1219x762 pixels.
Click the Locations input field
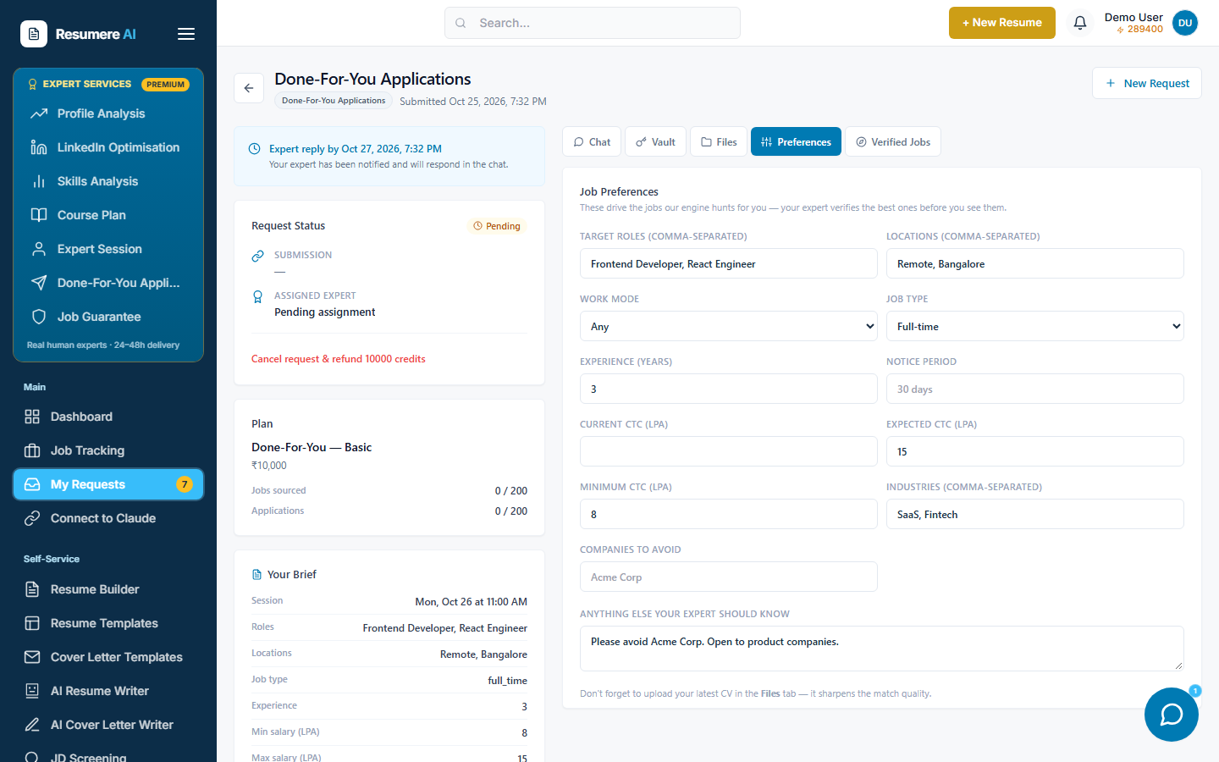[1035, 263]
